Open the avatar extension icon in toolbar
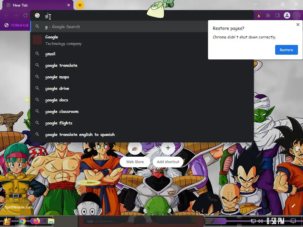The width and height of the screenshot is (303, 227). coord(259,15)
